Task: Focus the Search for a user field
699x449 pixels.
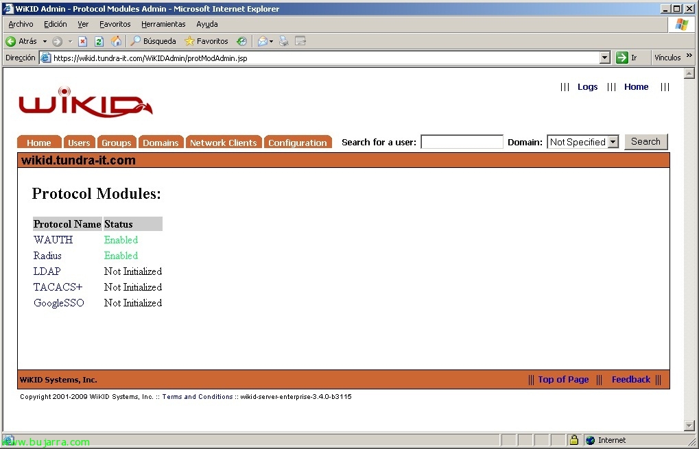Action: pos(462,142)
